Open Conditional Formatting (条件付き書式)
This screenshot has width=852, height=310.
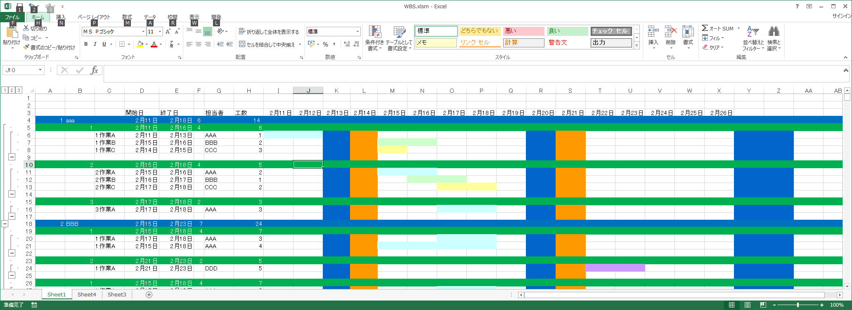(x=374, y=38)
